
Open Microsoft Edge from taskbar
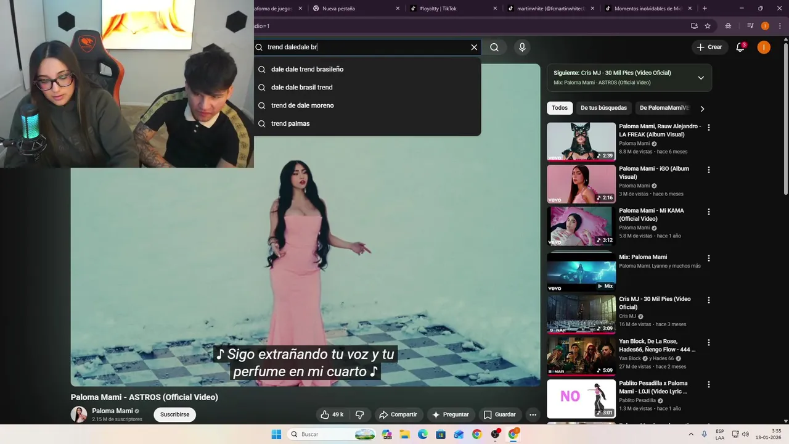coord(423,434)
